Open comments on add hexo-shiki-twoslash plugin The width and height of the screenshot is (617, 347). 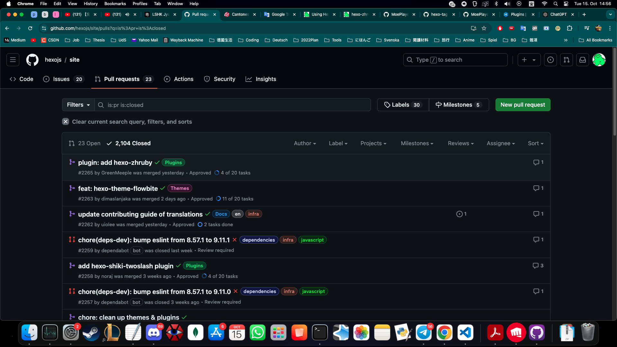[x=538, y=265]
